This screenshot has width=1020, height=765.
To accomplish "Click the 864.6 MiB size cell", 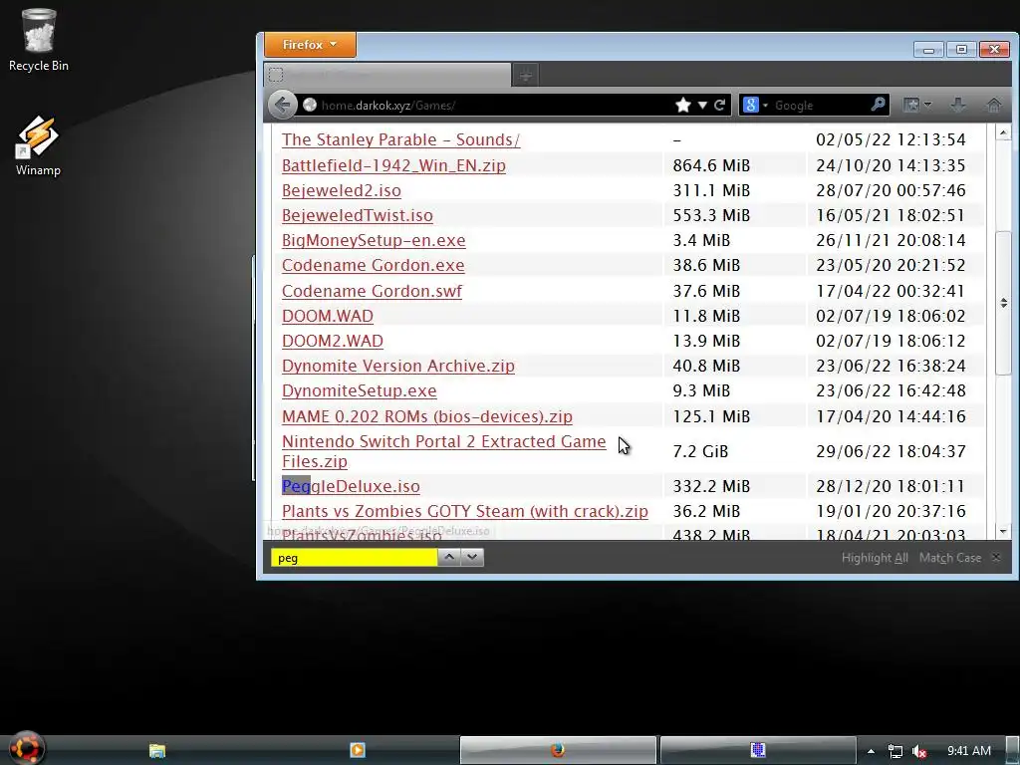I will tap(711, 165).
